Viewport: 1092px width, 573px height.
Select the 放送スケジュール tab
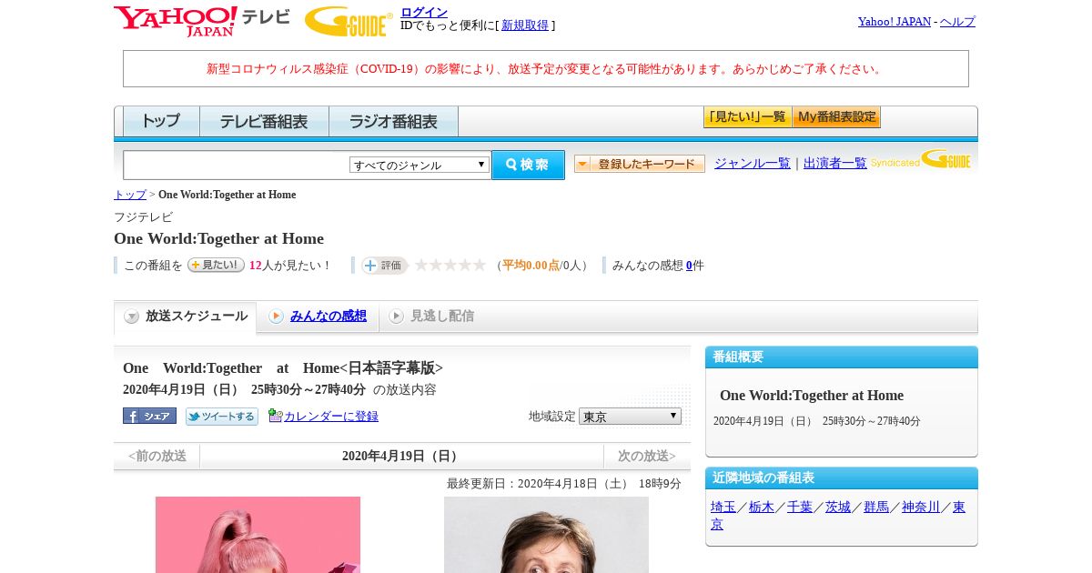[x=186, y=317]
